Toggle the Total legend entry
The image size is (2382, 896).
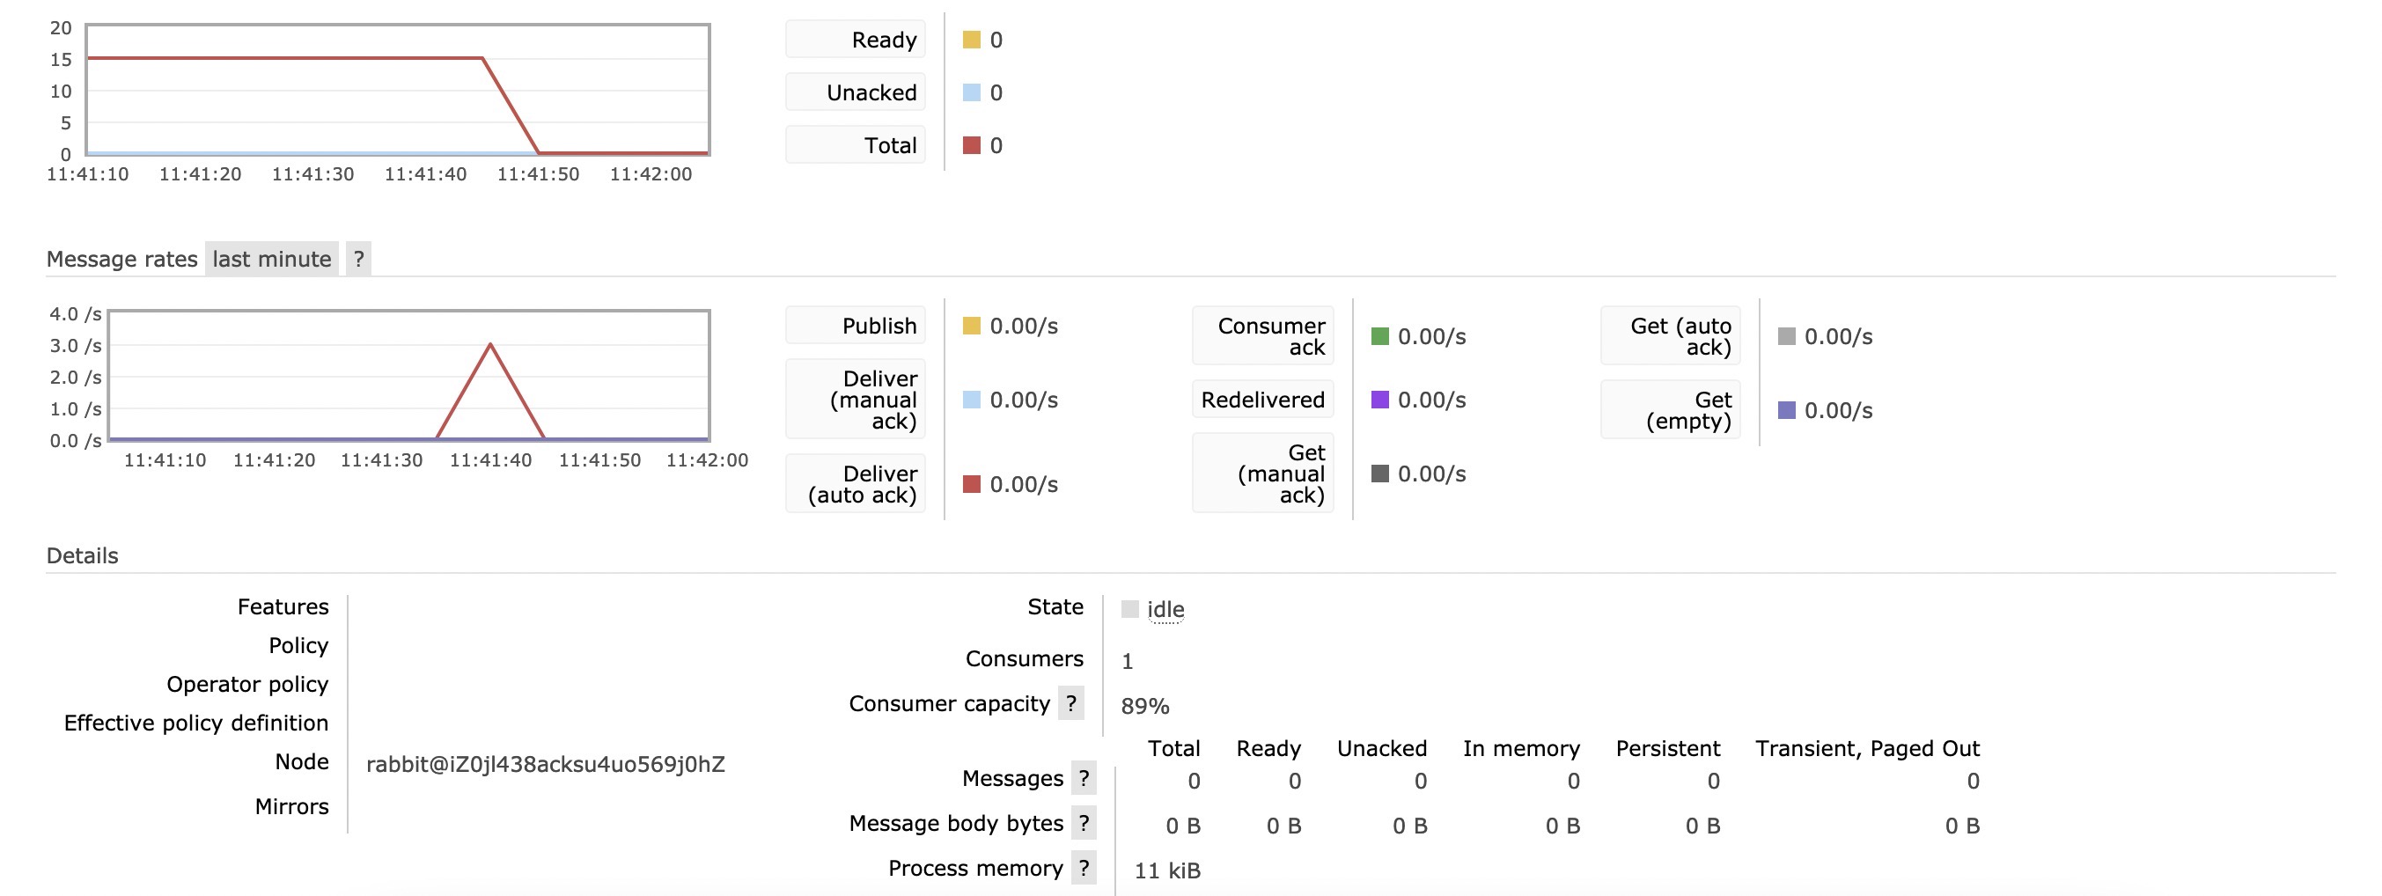856,145
